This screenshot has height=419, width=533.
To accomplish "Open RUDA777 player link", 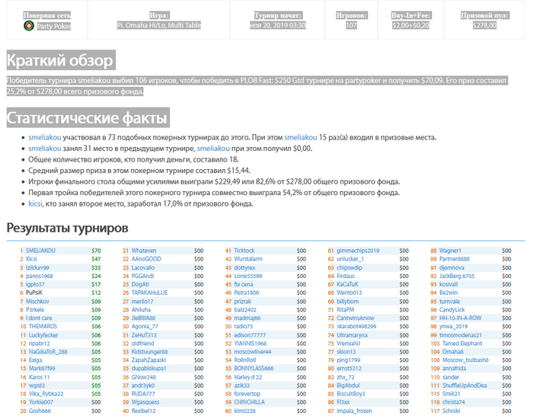I will coord(143,394).
